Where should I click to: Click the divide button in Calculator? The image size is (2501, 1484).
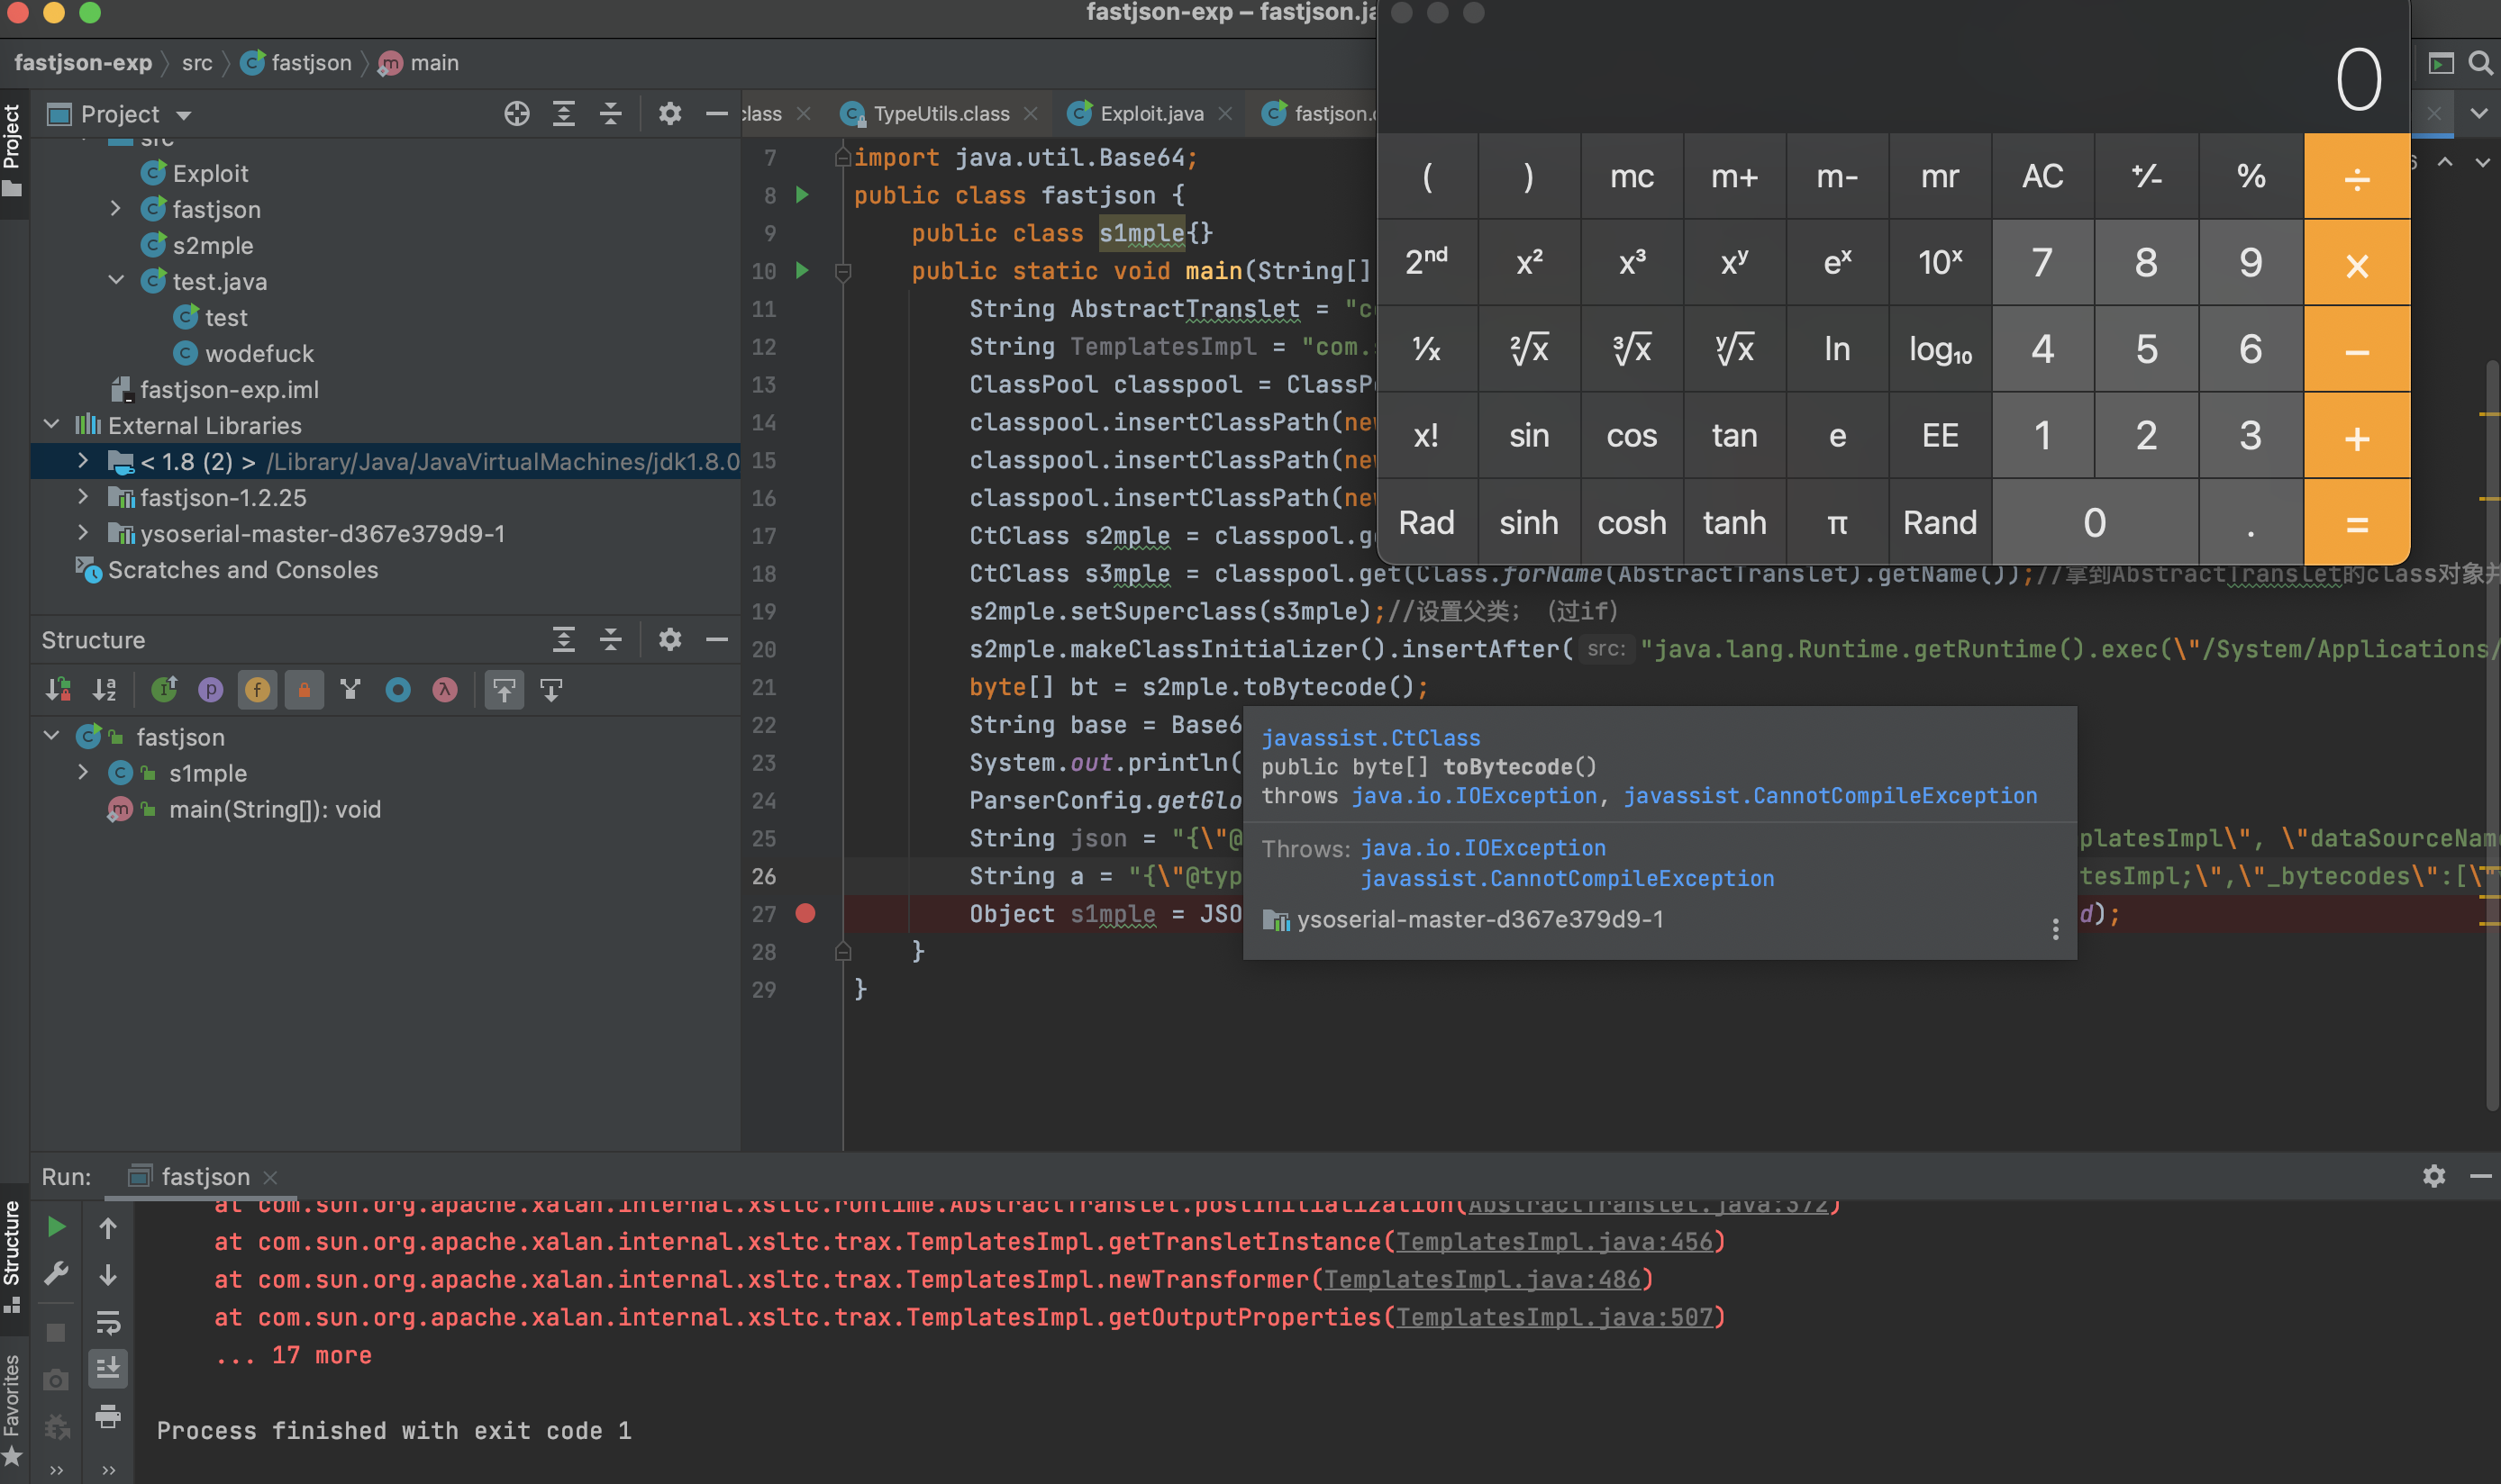point(2356,176)
